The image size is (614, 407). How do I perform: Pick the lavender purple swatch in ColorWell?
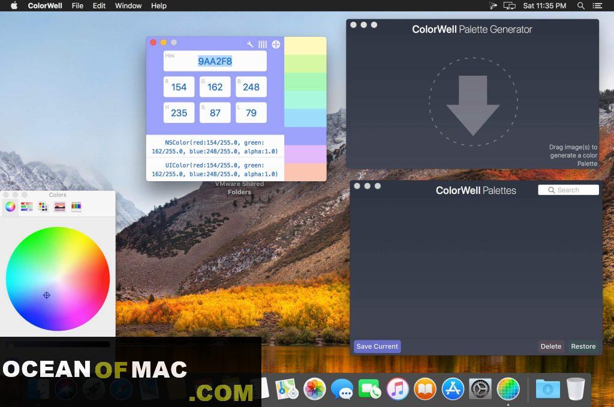point(305,154)
